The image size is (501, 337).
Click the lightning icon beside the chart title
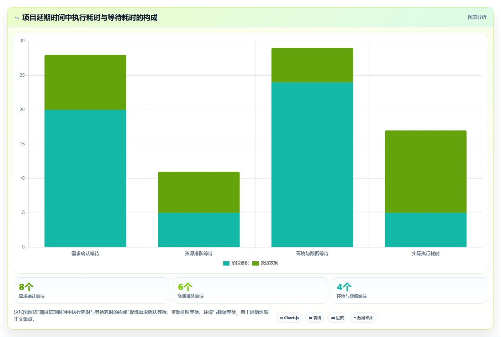click(17, 18)
